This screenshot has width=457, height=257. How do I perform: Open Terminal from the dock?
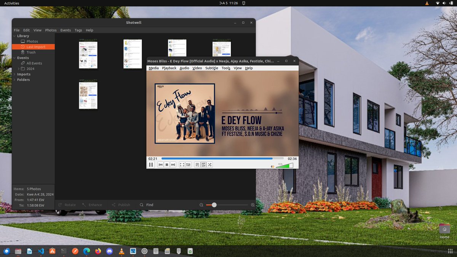(x=64, y=251)
